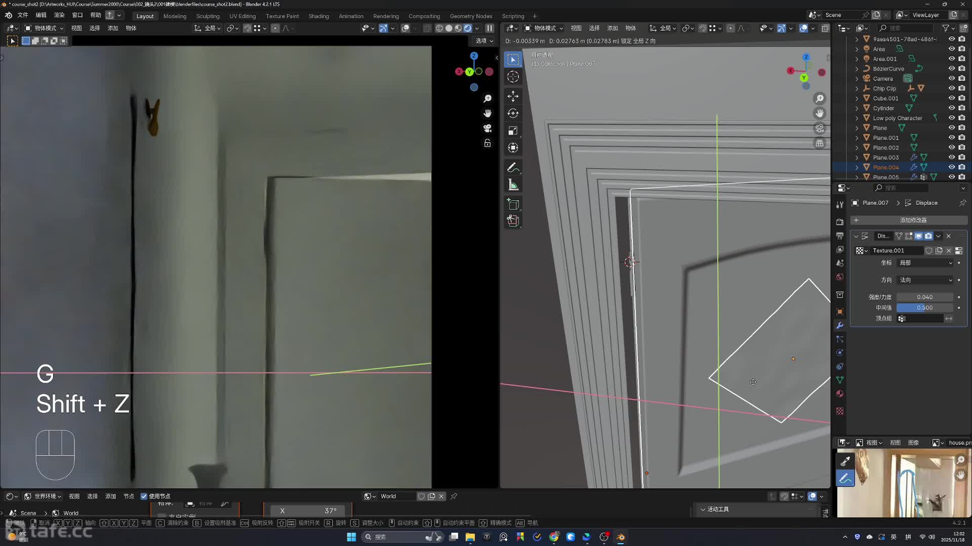The width and height of the screenshot is (972, 546).
Task: Hide Cube.001 in the outliner
Action: [x=951, y=98]
